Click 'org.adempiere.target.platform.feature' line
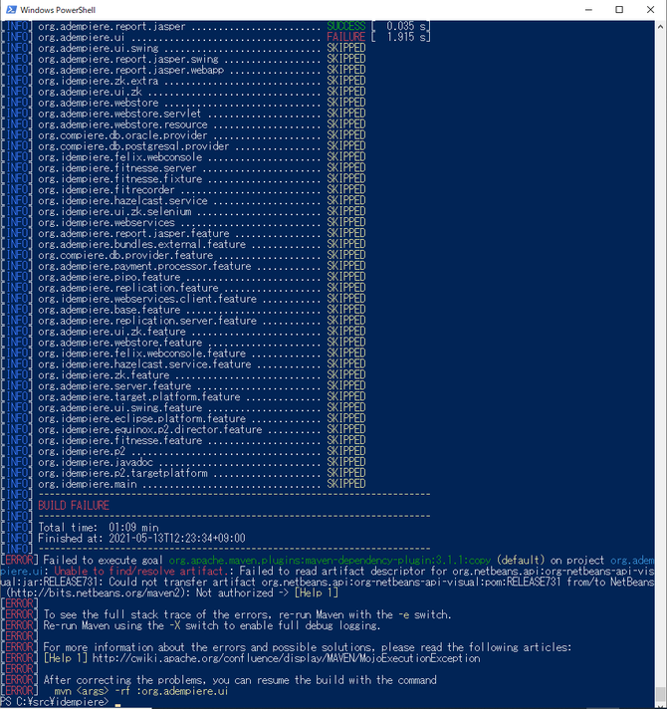667x709 pixels. [x=201, y=396]
